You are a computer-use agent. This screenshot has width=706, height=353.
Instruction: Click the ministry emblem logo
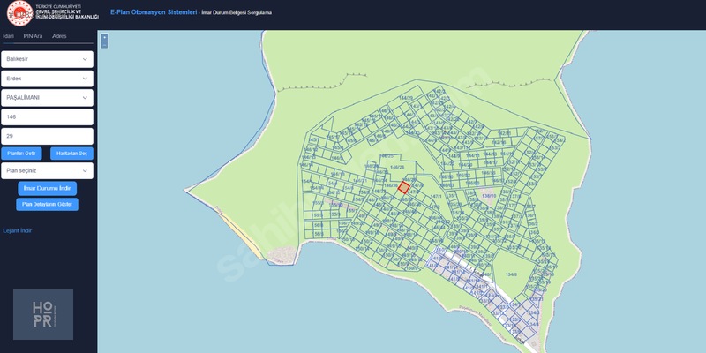coord(19,13)
